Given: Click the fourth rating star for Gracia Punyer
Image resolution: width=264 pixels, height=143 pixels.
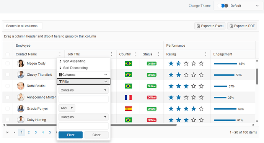Looking at the screenshot, I should (x=194, y=109).
